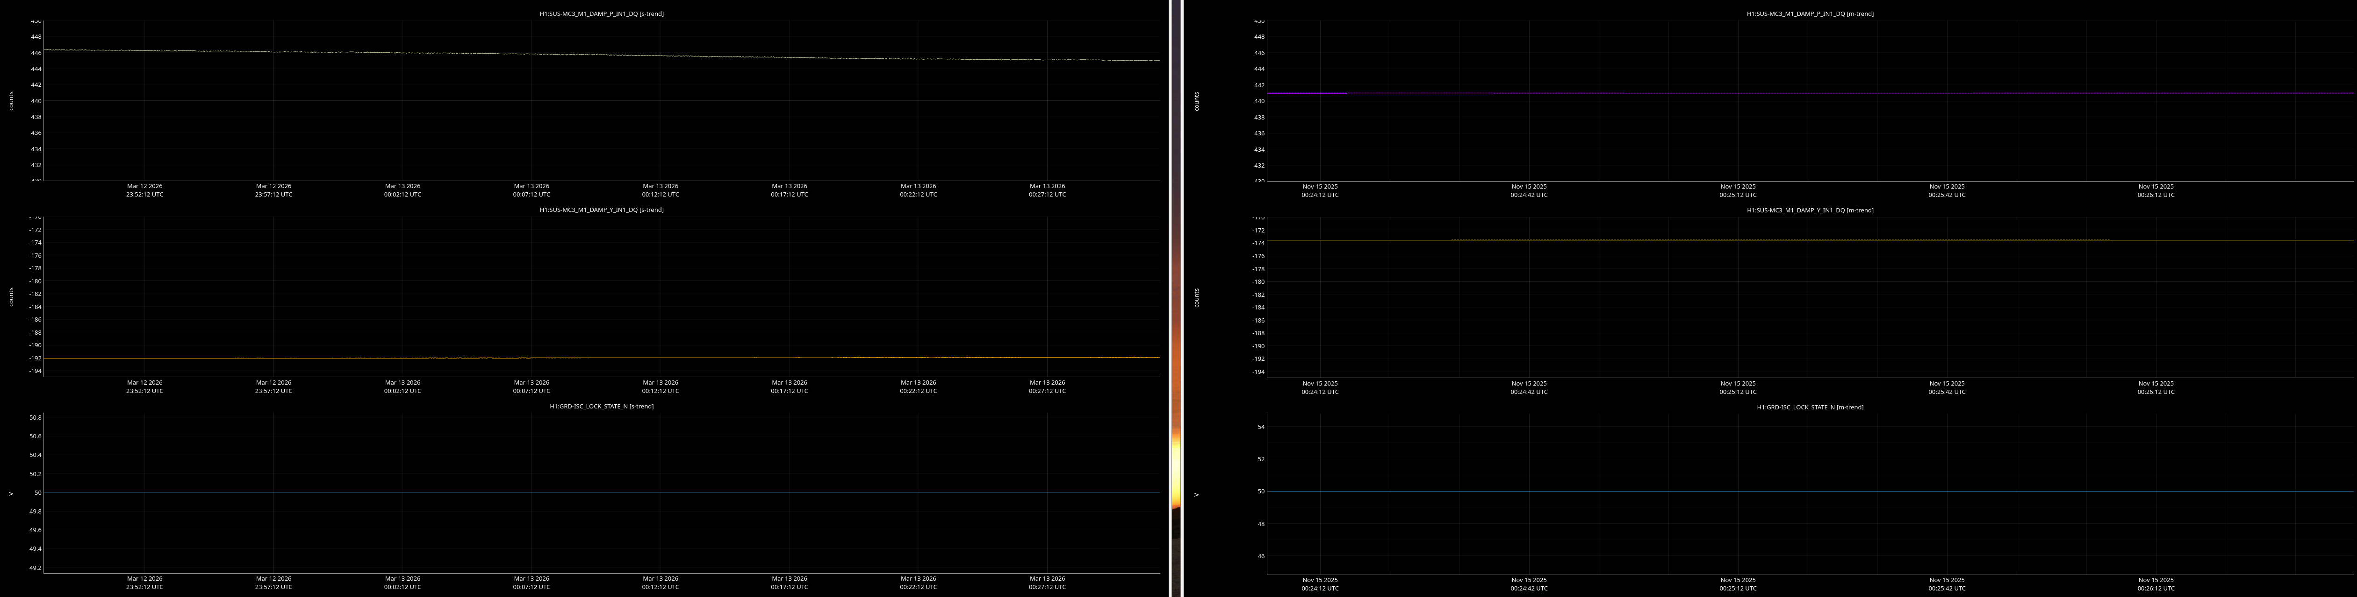2357x597 pixels.
Task: Click the 'V' y-axis label of m-trend lock plot
Action: pos(1196,495)
